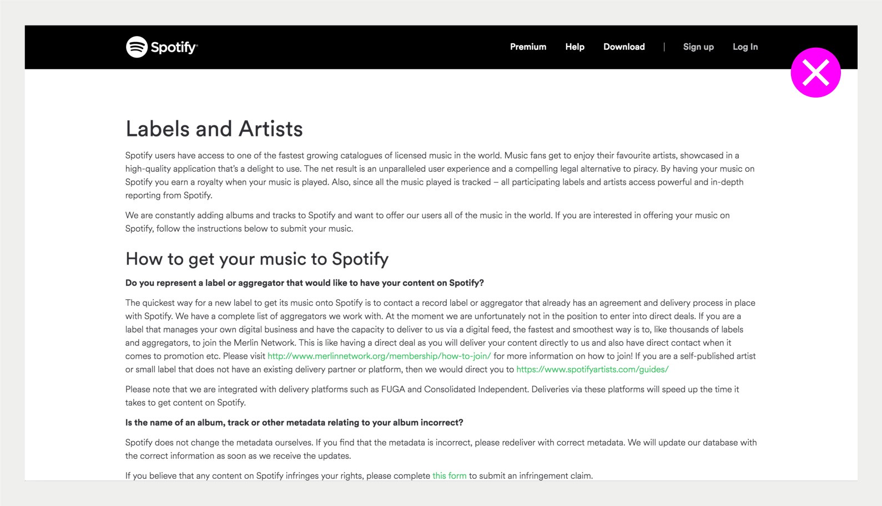Open the Premium menu item
The height and width of the screenshot is (506, 882).
pos(528,47)
